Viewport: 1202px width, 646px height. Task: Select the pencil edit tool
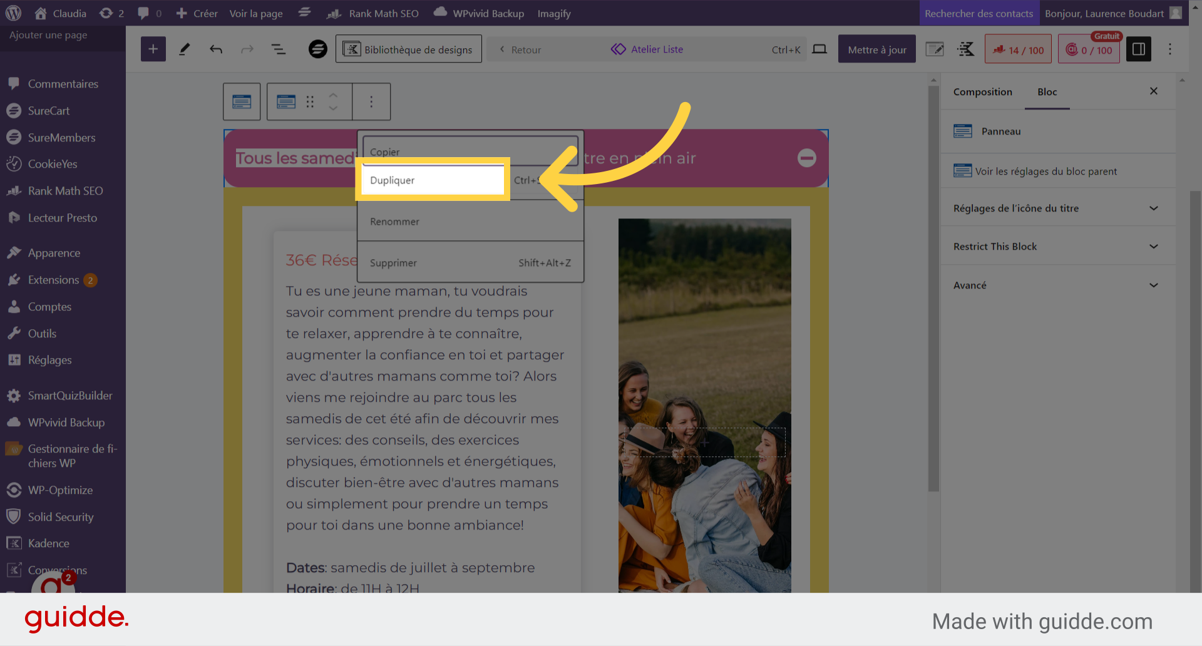pyautogui.click(x=185, y=49)
